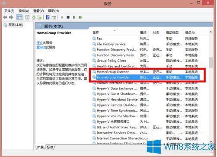Click the 服务 window title bar icon
This screenshot has height=157, width=217.
(x=4, y=3)
